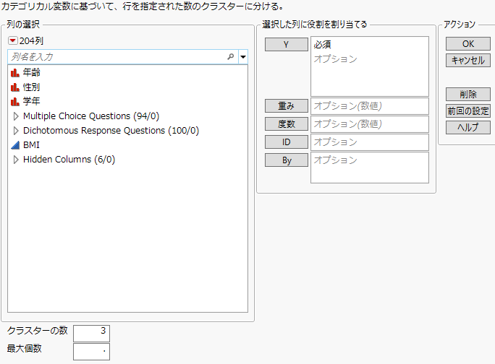495x364 pixels.
Task: Click the By role button
Action: coord(287,160)
